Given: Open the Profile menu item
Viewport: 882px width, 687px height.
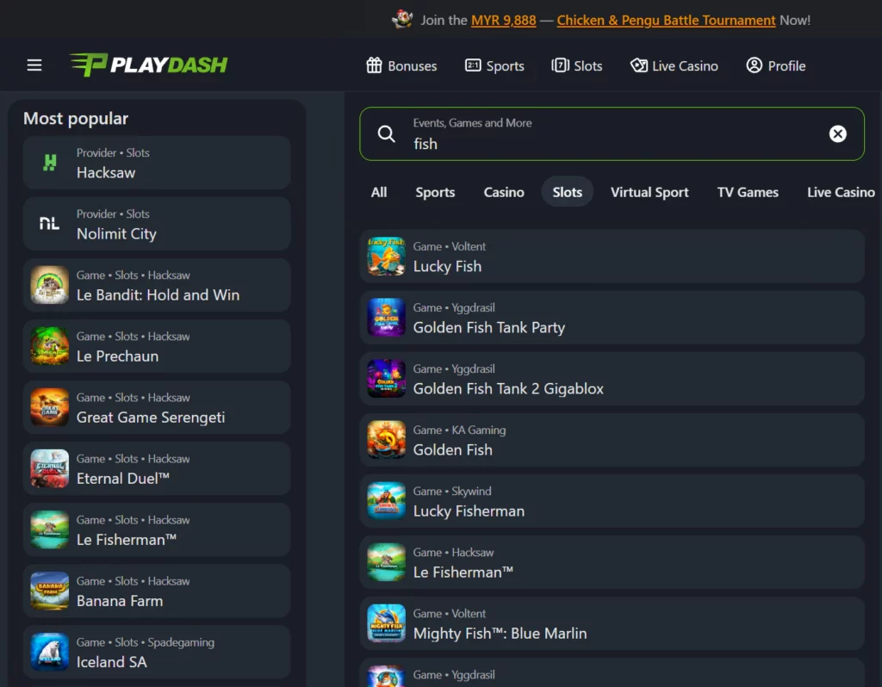Looking at the screenshot, I should (776, 65).
